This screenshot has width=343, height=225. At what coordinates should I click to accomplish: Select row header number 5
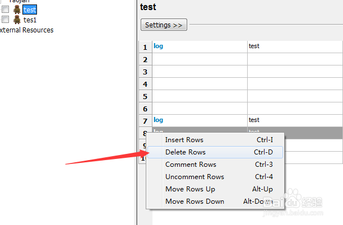pos(145,96)
